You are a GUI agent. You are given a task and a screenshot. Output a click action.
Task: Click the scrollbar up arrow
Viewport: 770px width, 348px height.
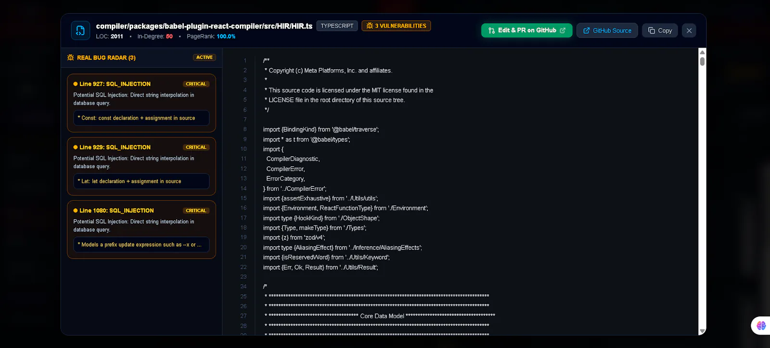click(x=702, y=52)
